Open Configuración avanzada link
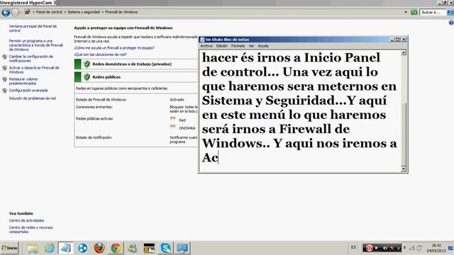The image size is (454, 255). (28, 91)
